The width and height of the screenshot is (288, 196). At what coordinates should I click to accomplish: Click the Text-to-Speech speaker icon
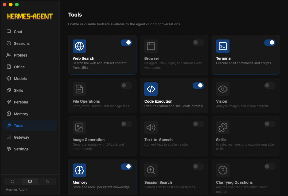151,127
